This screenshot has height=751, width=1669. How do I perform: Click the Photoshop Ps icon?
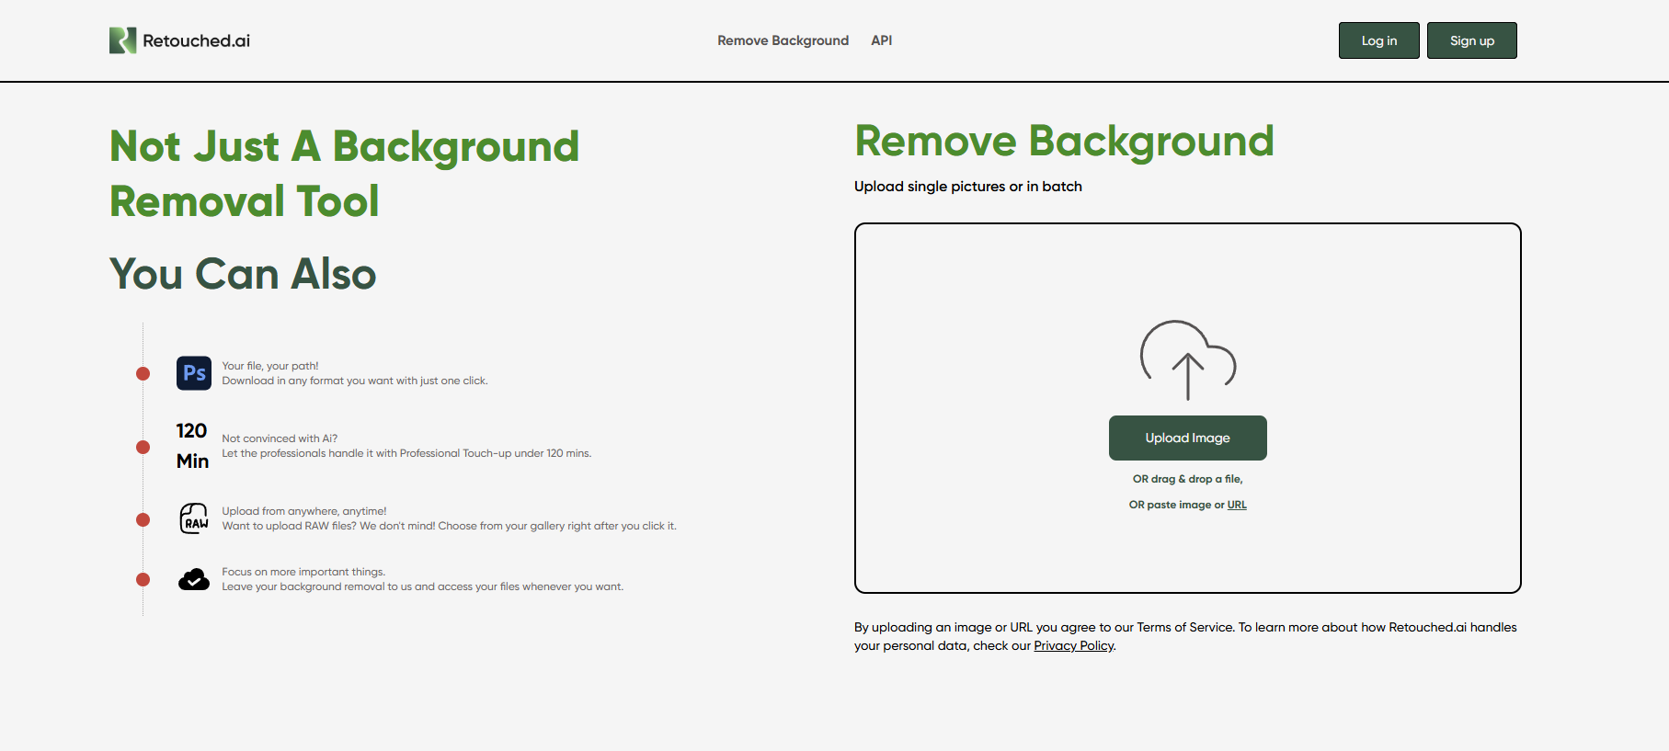(x=194, y=373)
